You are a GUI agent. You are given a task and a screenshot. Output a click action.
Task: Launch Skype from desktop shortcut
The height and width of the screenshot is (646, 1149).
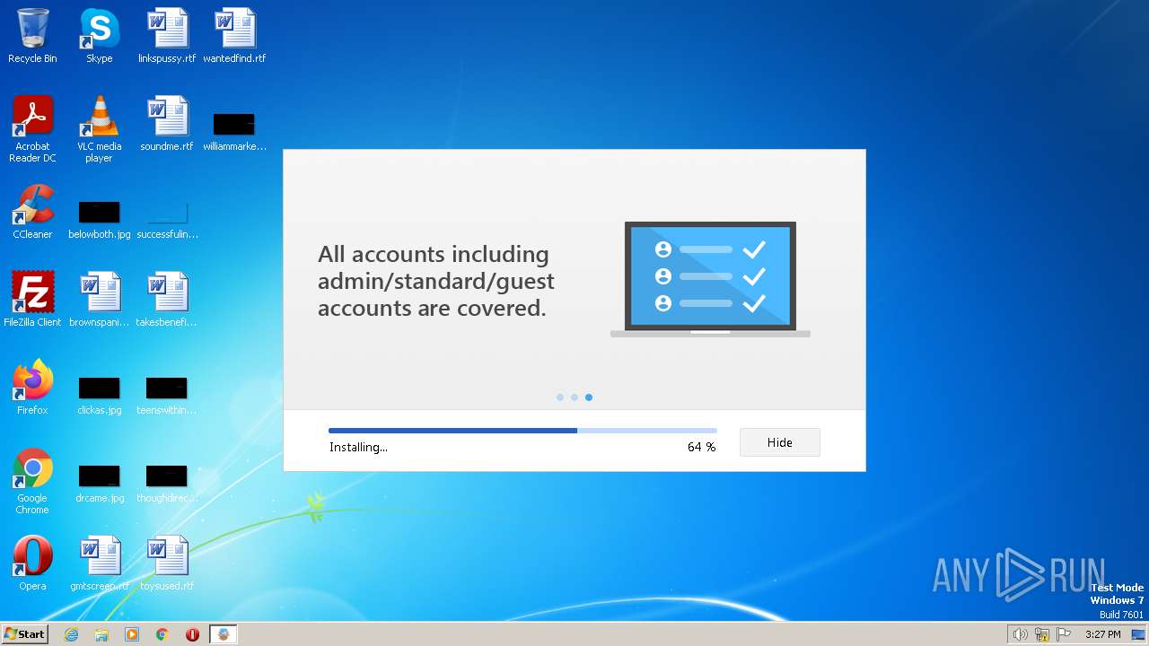(99, 36)
